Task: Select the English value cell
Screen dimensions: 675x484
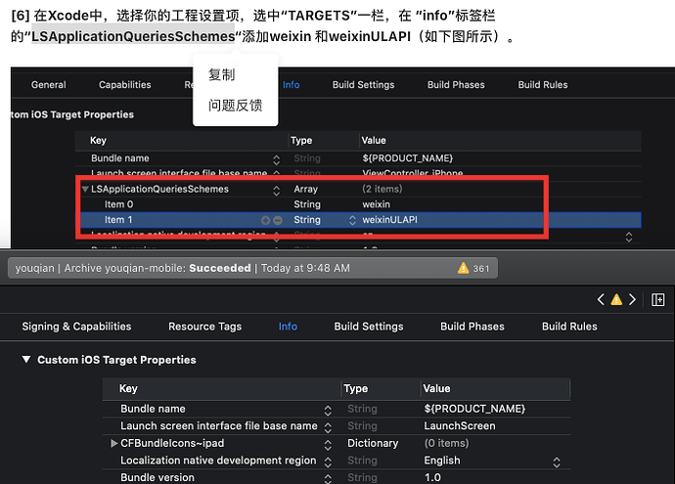Action: (442, 461)
